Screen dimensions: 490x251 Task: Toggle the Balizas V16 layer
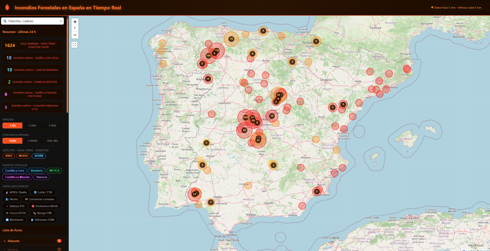pyautogui.click(x=15, y=206)
